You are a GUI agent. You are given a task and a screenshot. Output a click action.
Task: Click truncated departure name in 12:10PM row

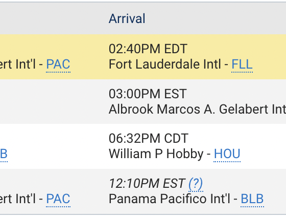[18, 199]
